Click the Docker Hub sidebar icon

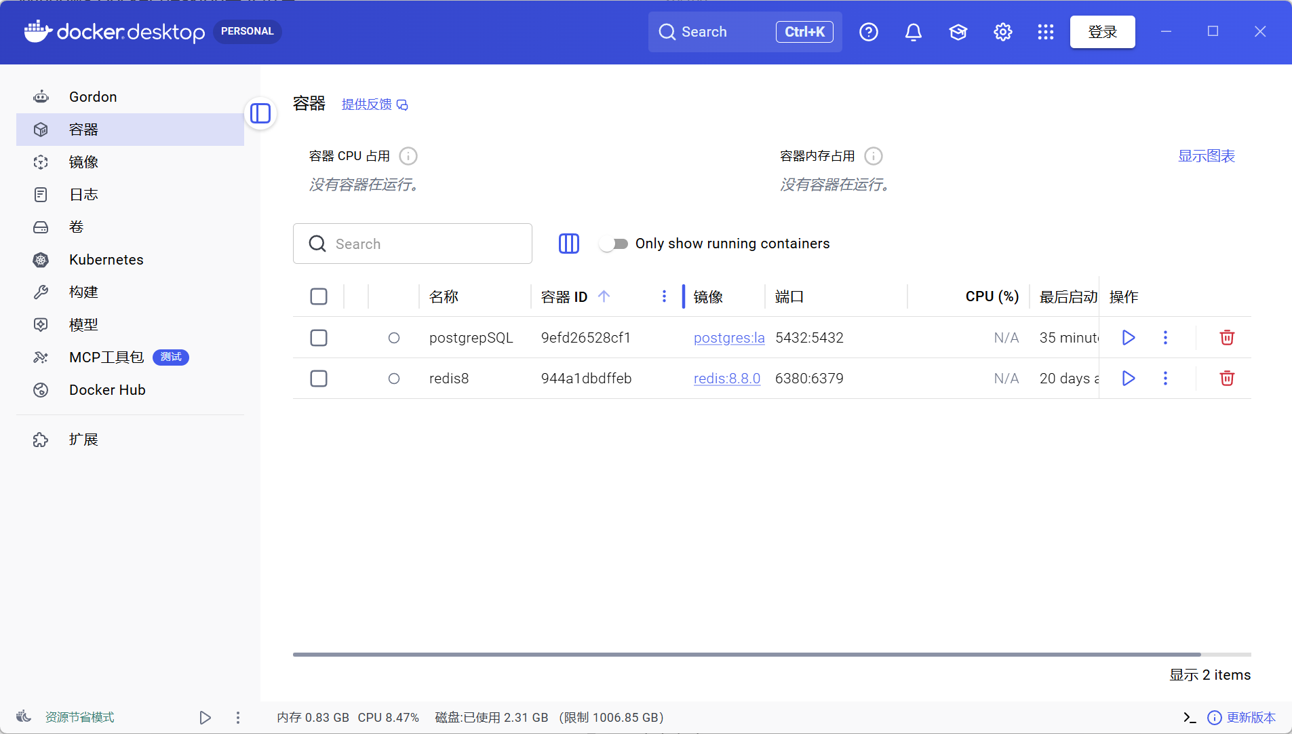[41, 390]
